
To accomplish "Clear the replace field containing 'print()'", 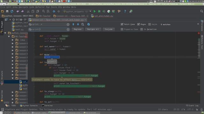I will [x=68, y=29].
